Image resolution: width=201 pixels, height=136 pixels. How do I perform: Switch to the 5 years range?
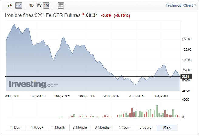145,128
